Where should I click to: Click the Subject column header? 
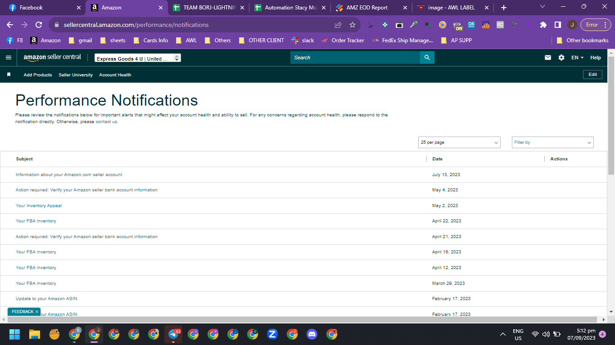click(x=24, y=159)
